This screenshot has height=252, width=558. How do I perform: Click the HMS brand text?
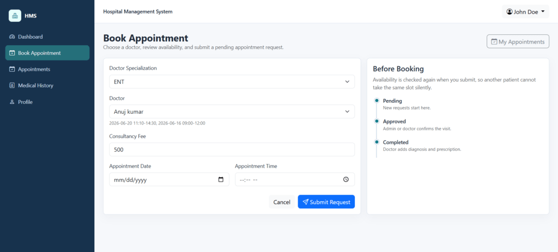click(x=31, y=16)
